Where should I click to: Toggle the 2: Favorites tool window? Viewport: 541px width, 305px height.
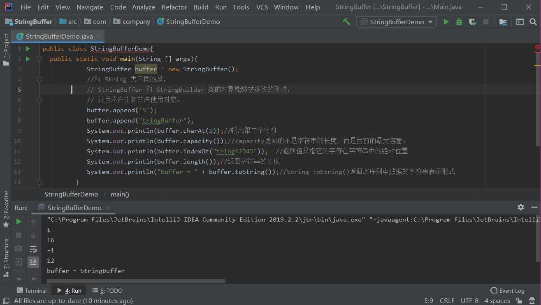(x=6, y=209)
